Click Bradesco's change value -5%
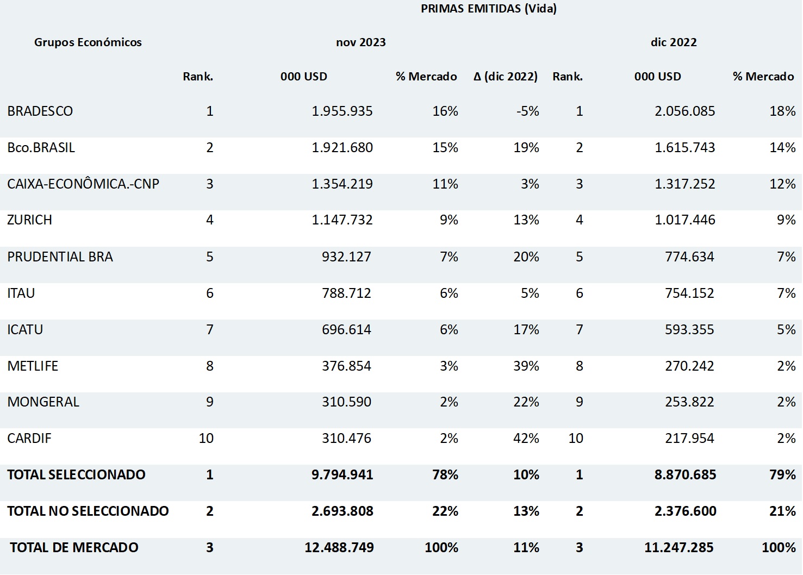Screen dimensions: 803x575 (x=528, y=111)
